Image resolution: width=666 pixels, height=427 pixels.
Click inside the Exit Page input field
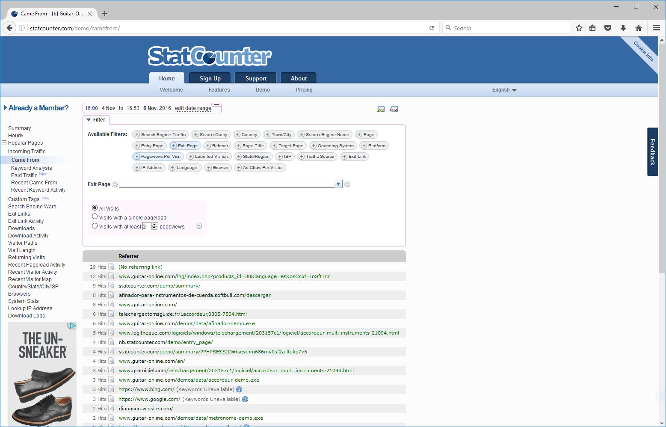tap(227, 184)
